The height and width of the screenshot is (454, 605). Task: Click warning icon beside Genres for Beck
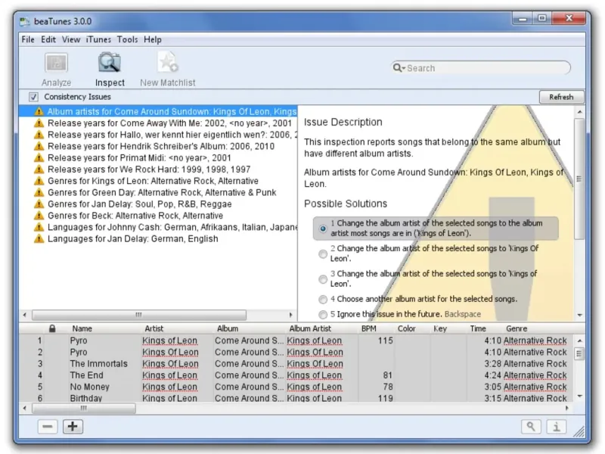[39, 216]
